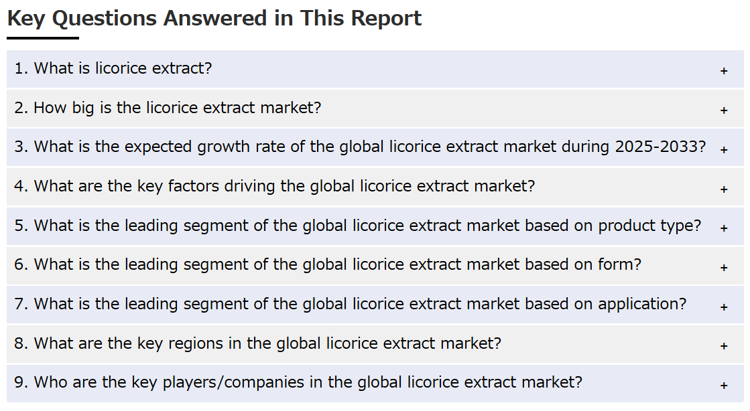The width and height of the screenshot is (750, 411).
Task: Click plus icon beside form segment question
Action: click(x=724, y=268)
